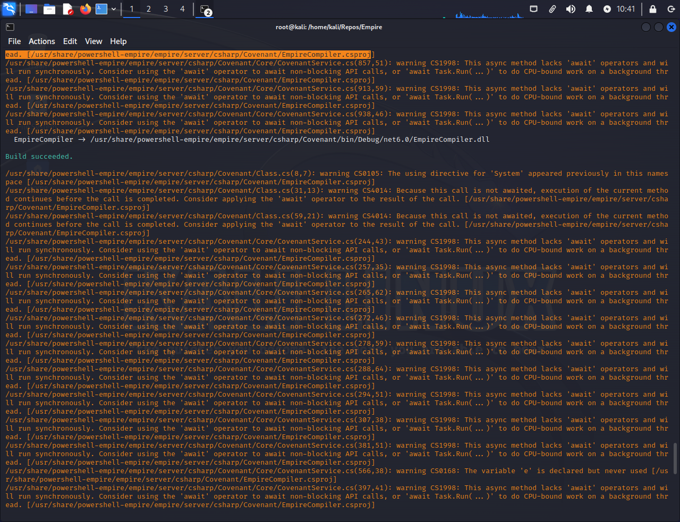680x522 pixels.
Task: Click the EmpireCompiler.dll output path line
Action: 252,140
